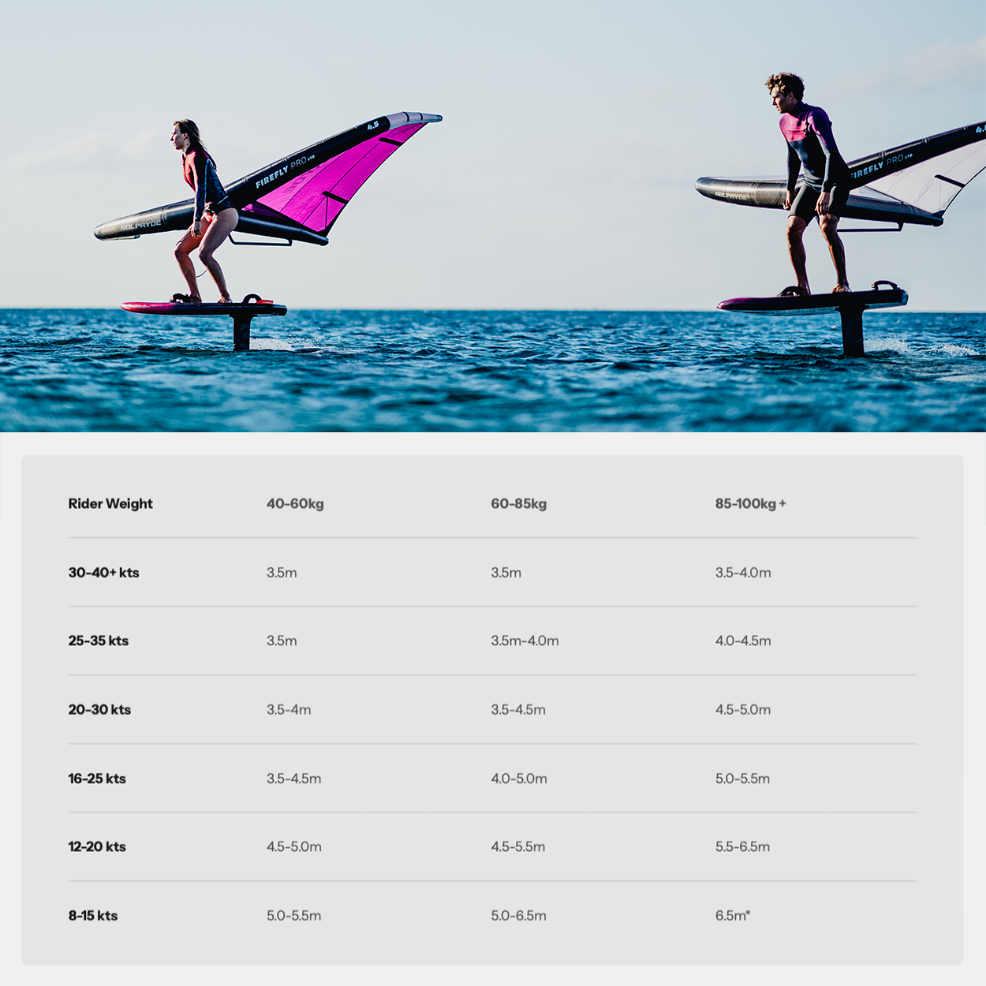Click the 25-35 kts row label
The width and height of the screenshot is (986, 986).
tap(98, 641)
